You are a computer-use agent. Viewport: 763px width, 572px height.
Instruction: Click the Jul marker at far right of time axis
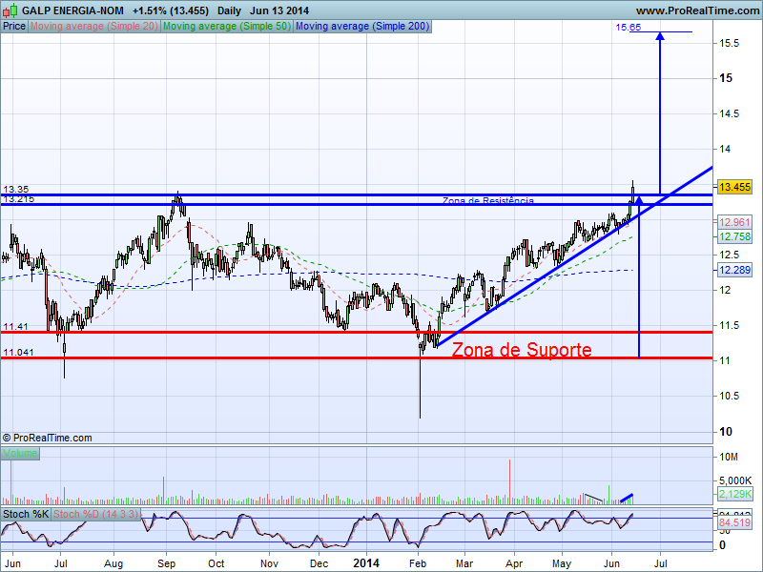tap(660, 563)
